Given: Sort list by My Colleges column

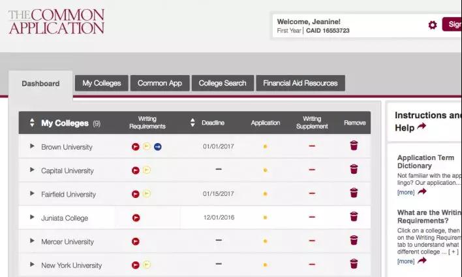Looking at the screenshot, I should click(31, 123).
